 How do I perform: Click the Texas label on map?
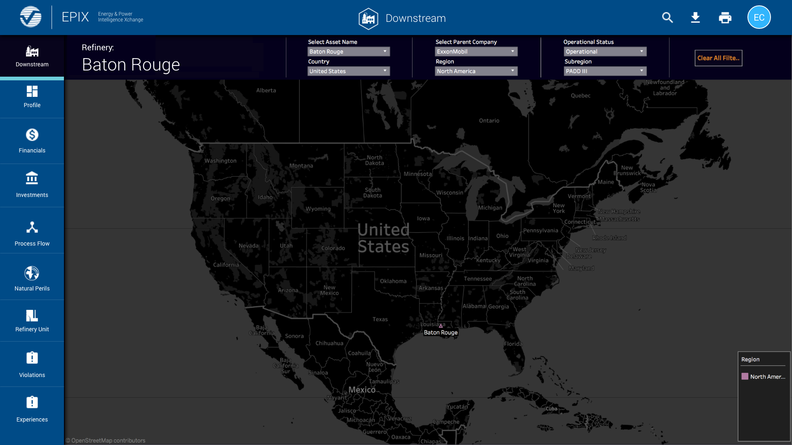pos(380,319)
